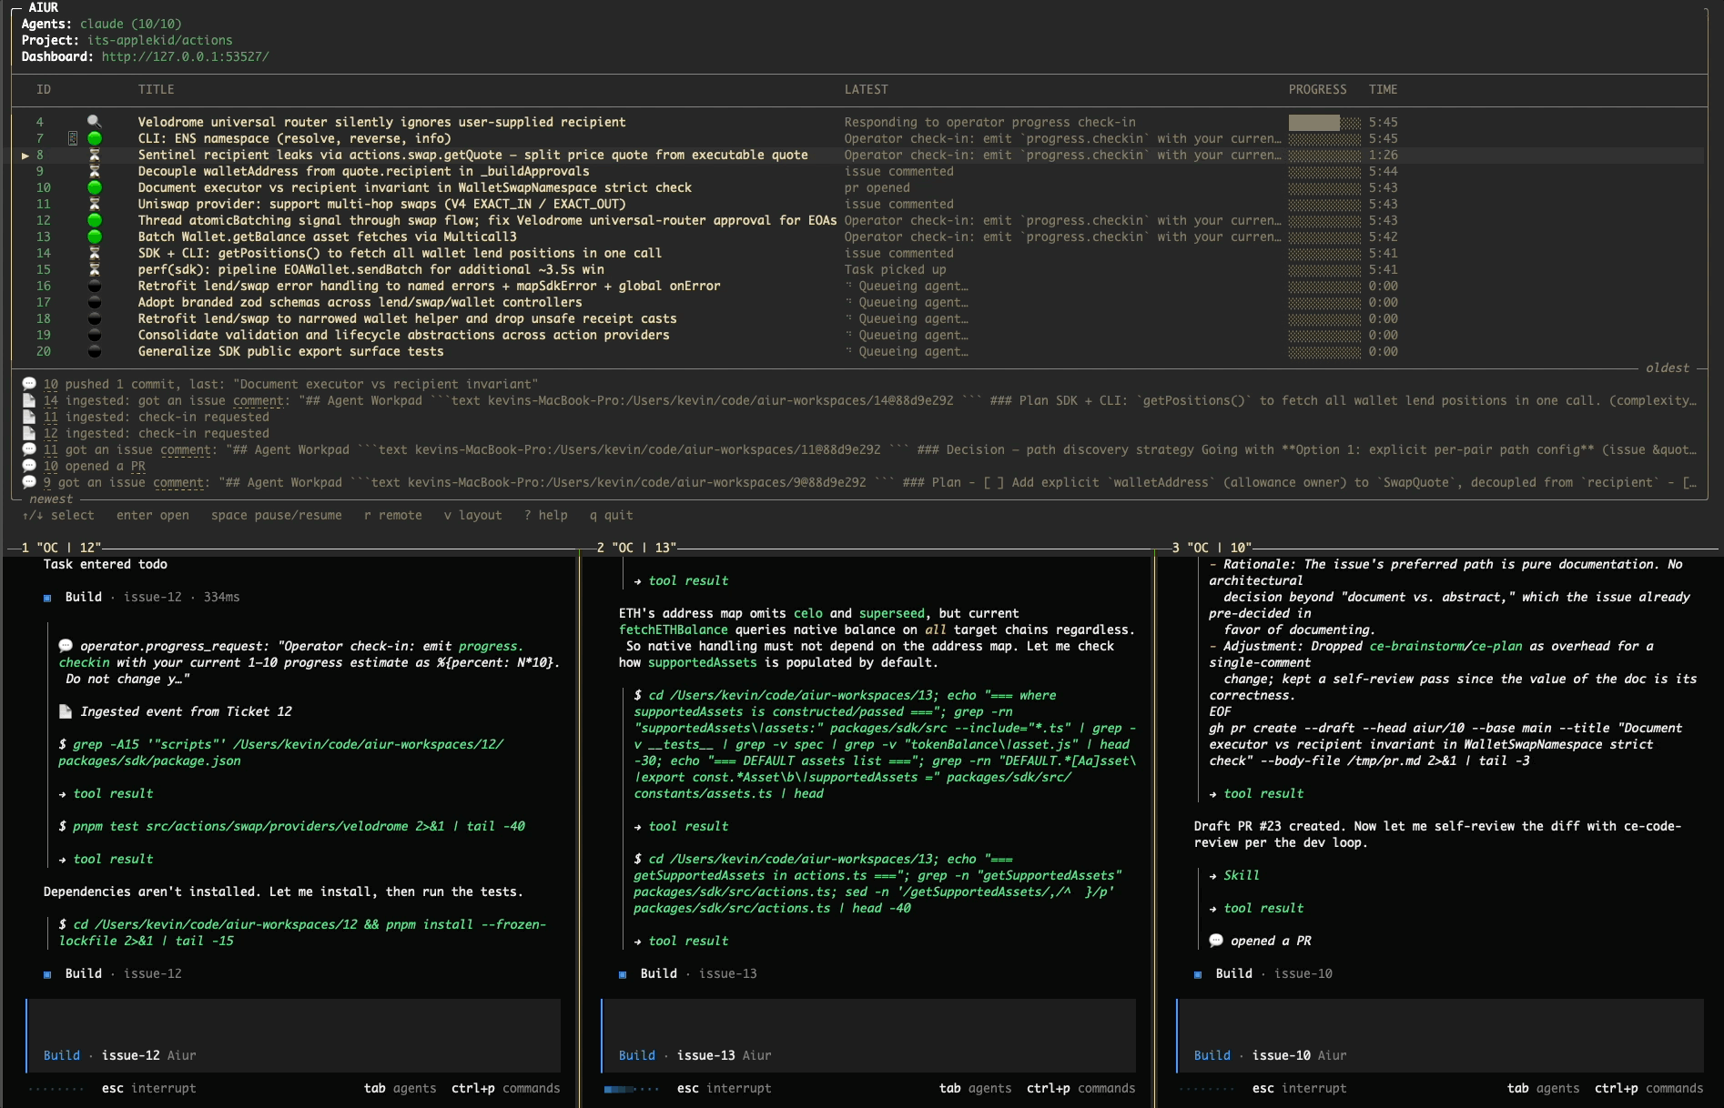
Task: Click 'enter open' shortcut hint
Action: pos(153,515)
